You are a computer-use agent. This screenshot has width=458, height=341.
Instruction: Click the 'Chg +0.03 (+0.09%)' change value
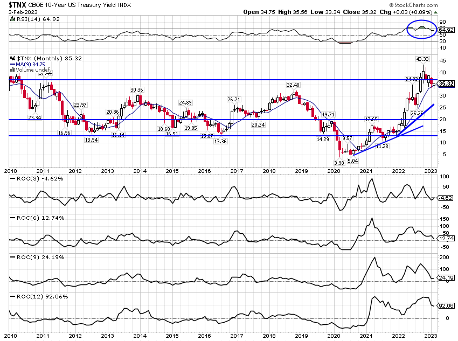pyautogui.click(x=406, y=12)
